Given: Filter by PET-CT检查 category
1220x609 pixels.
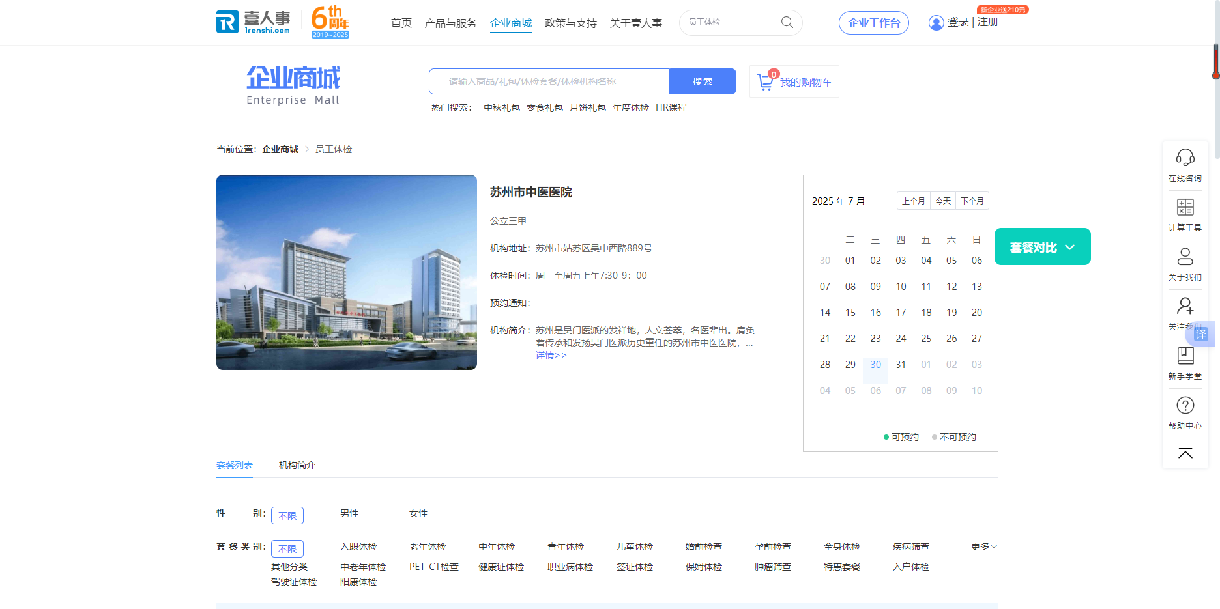Looking at the screenshot, I should pyautogui.click(x=434, y=567).
